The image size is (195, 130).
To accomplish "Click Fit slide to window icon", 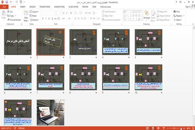I will [x=193, y=128].
